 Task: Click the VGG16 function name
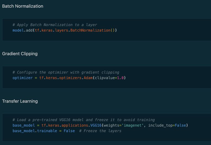(x=96, y=125)
